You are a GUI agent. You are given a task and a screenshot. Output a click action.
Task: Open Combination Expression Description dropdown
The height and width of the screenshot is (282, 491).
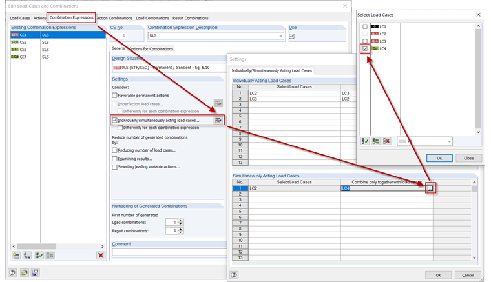click(x=280, y=35)
